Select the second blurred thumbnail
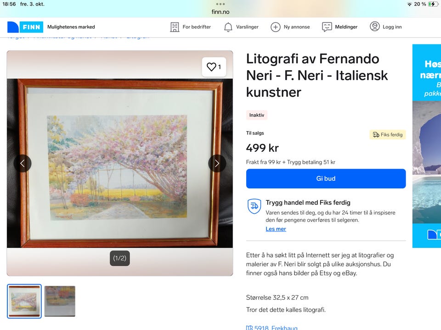Image resolution: width=441 pixels, height=330 pixels. pyautogui.click(x=60, y=301)
